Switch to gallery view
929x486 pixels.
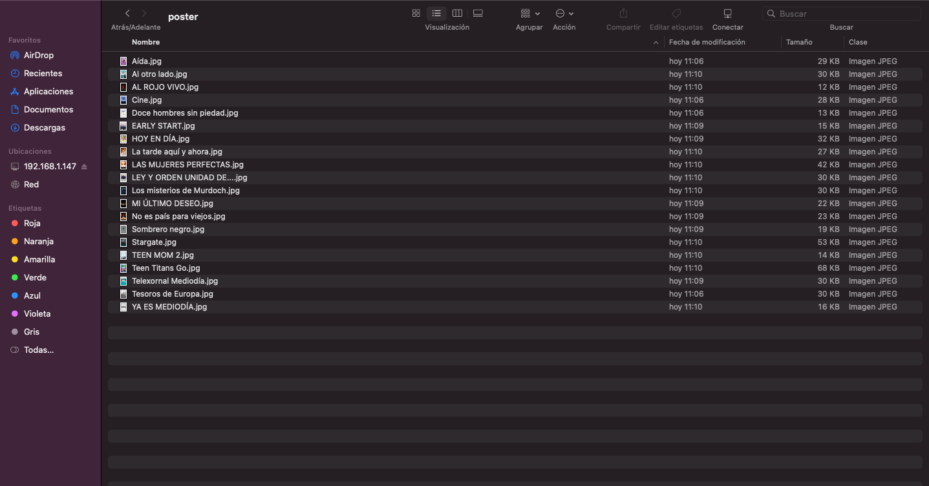click(478, 14)
